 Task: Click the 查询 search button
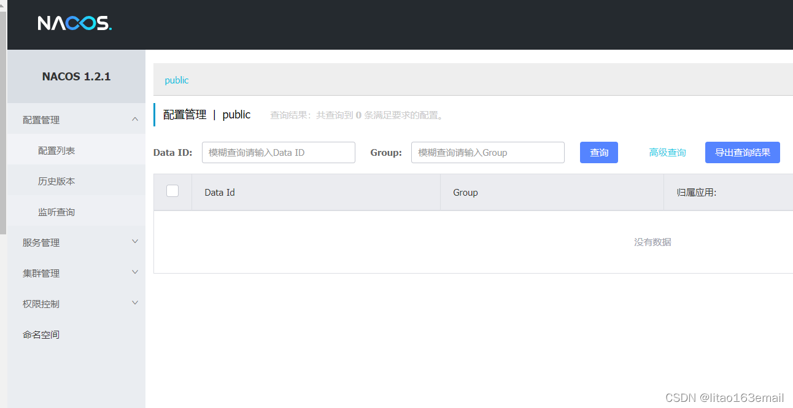(598, 152)
